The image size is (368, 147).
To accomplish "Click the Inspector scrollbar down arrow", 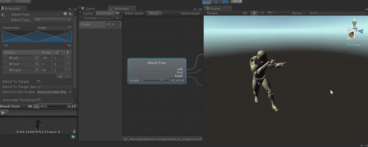I will tap(76, 101).
